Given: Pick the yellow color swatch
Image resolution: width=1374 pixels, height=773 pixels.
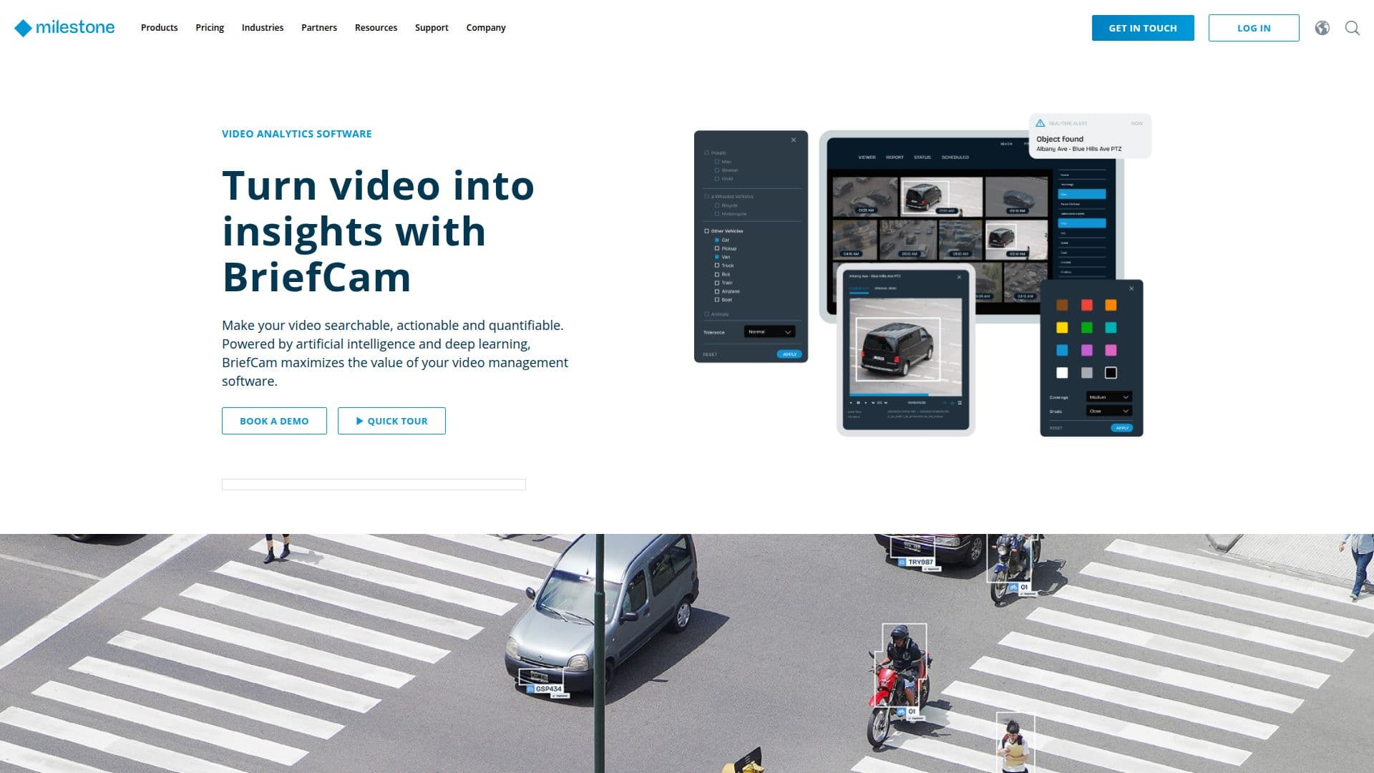Looking at the screenshot, I should pyautogui.click(x=1062, y=328).
